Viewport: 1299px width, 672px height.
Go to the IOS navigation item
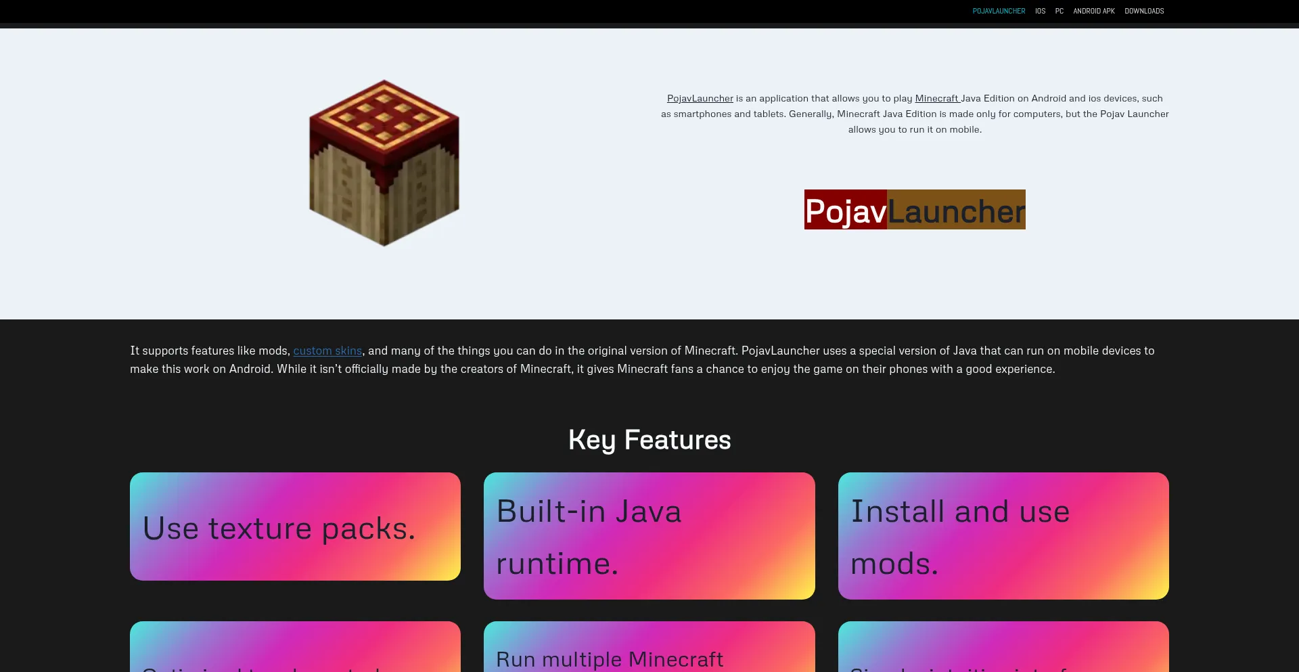click(1040, 11)
